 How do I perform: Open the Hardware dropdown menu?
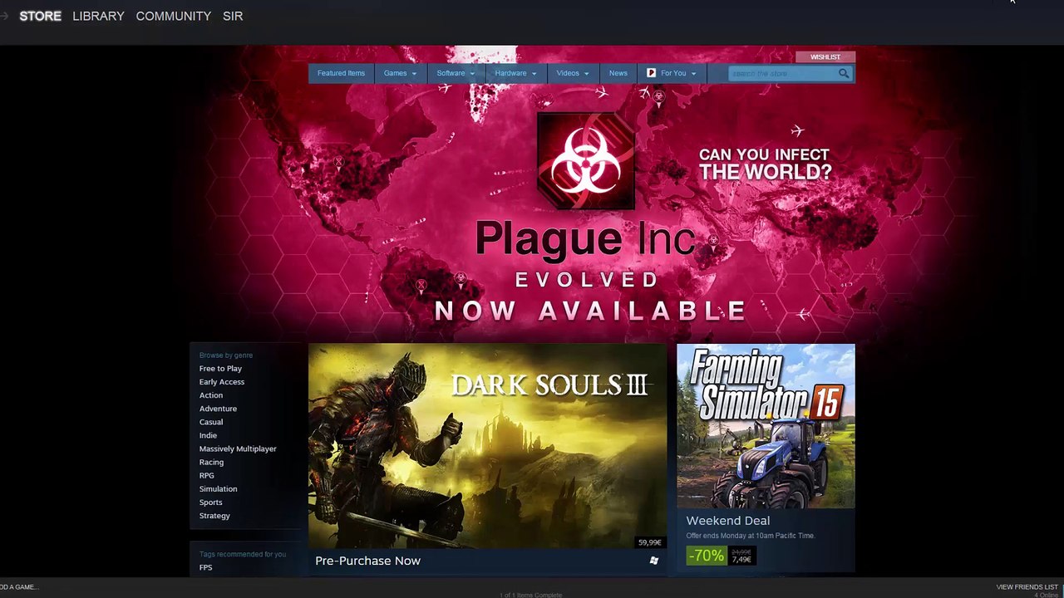point(515,73)
